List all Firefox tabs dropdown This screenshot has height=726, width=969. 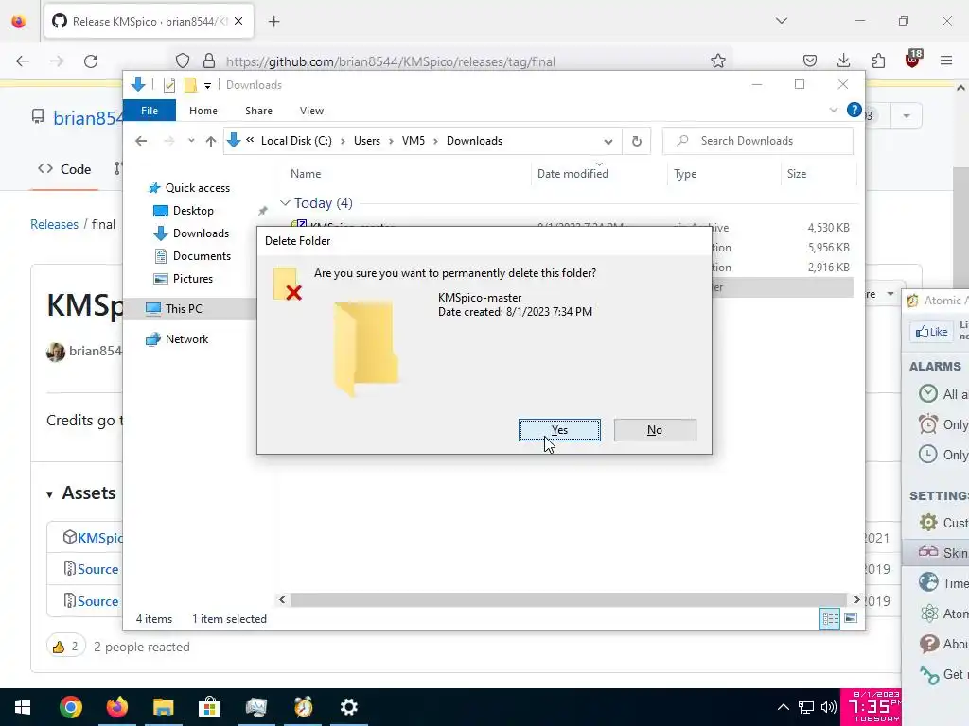coord(781,21)
